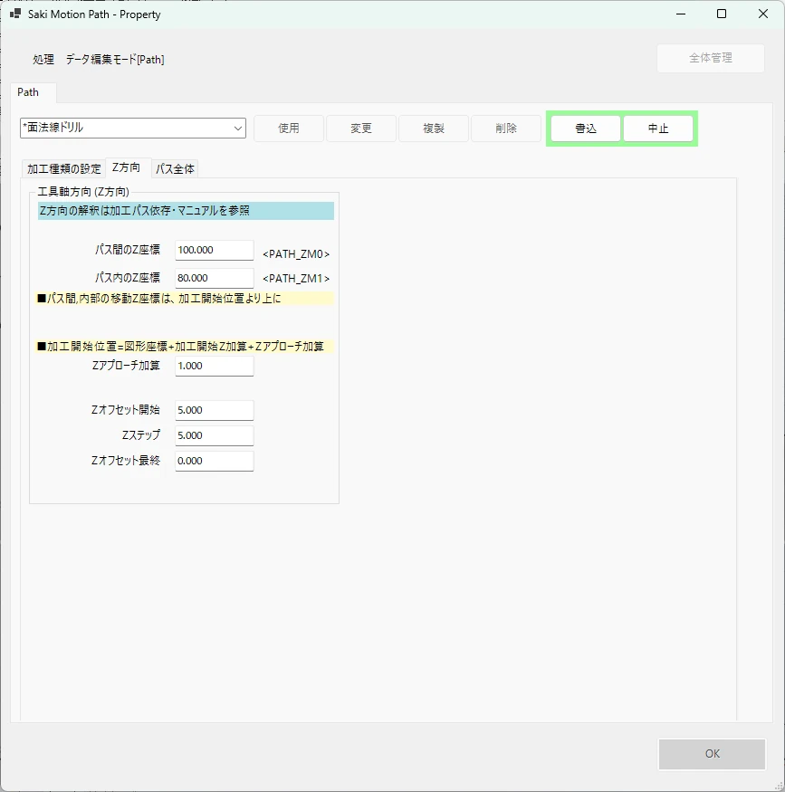The image size is (785, 792).
Task: Click the 中止 button
Action: click(x=658, y=129)
